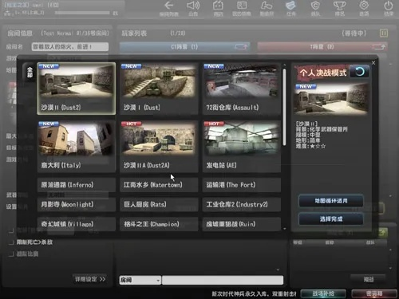Toggle the 战队比赛 checkbox
This screenshot has height=299, width=399.
(x=11, y=254)
